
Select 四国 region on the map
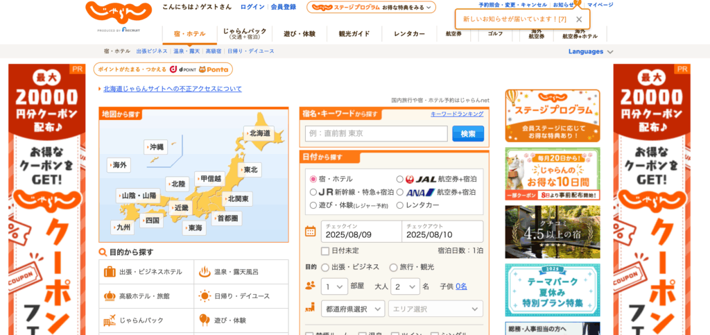(151, 221)
